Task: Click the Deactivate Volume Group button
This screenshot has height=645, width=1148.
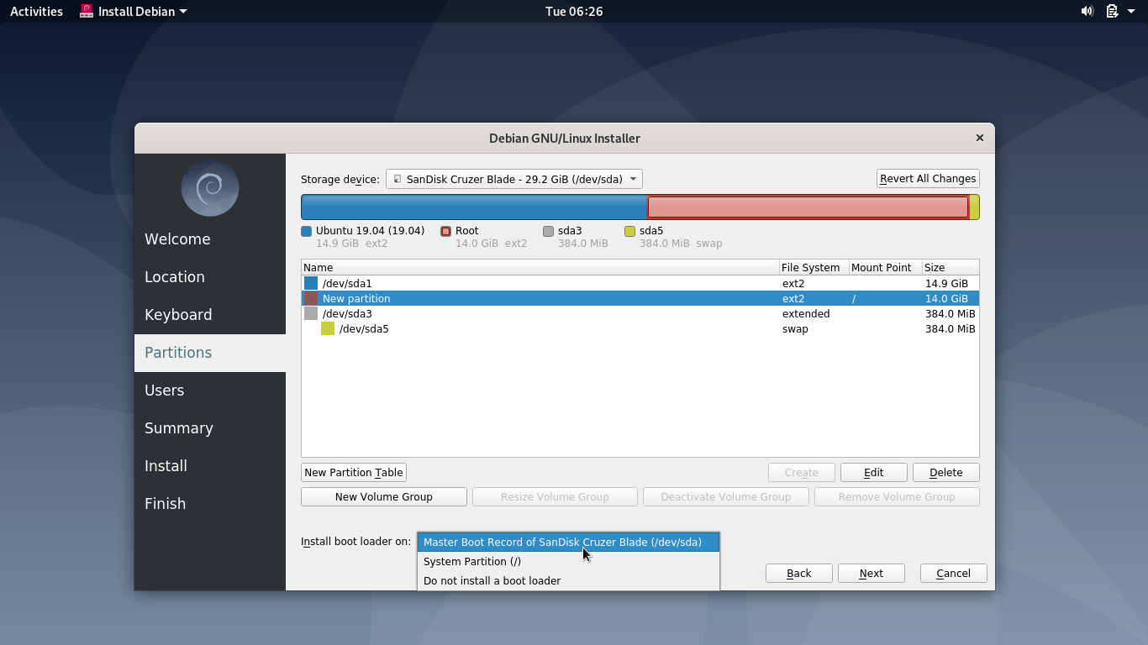Action: tap(726, 497)
